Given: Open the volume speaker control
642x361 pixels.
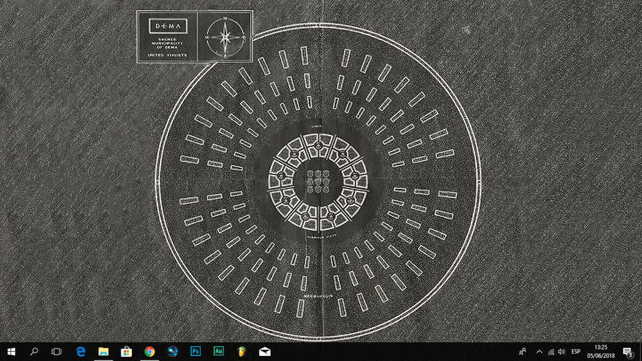Looking at the screenshot, I should point(561,352).
